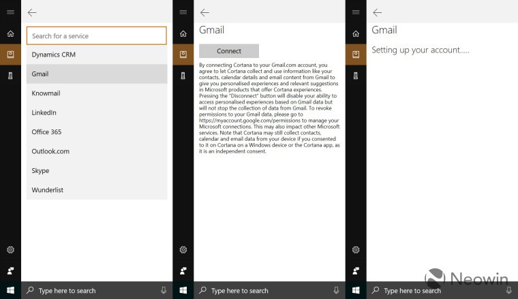Click the Windows Start button below the service list

[x=10, y=291]
